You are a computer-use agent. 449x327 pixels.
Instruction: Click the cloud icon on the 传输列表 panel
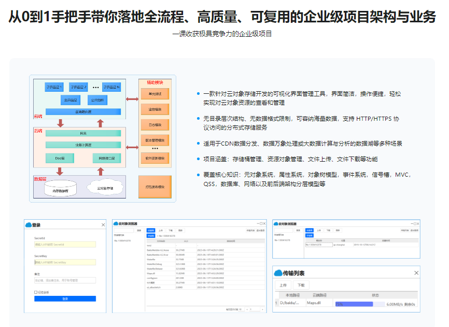[x=278, y=272]
